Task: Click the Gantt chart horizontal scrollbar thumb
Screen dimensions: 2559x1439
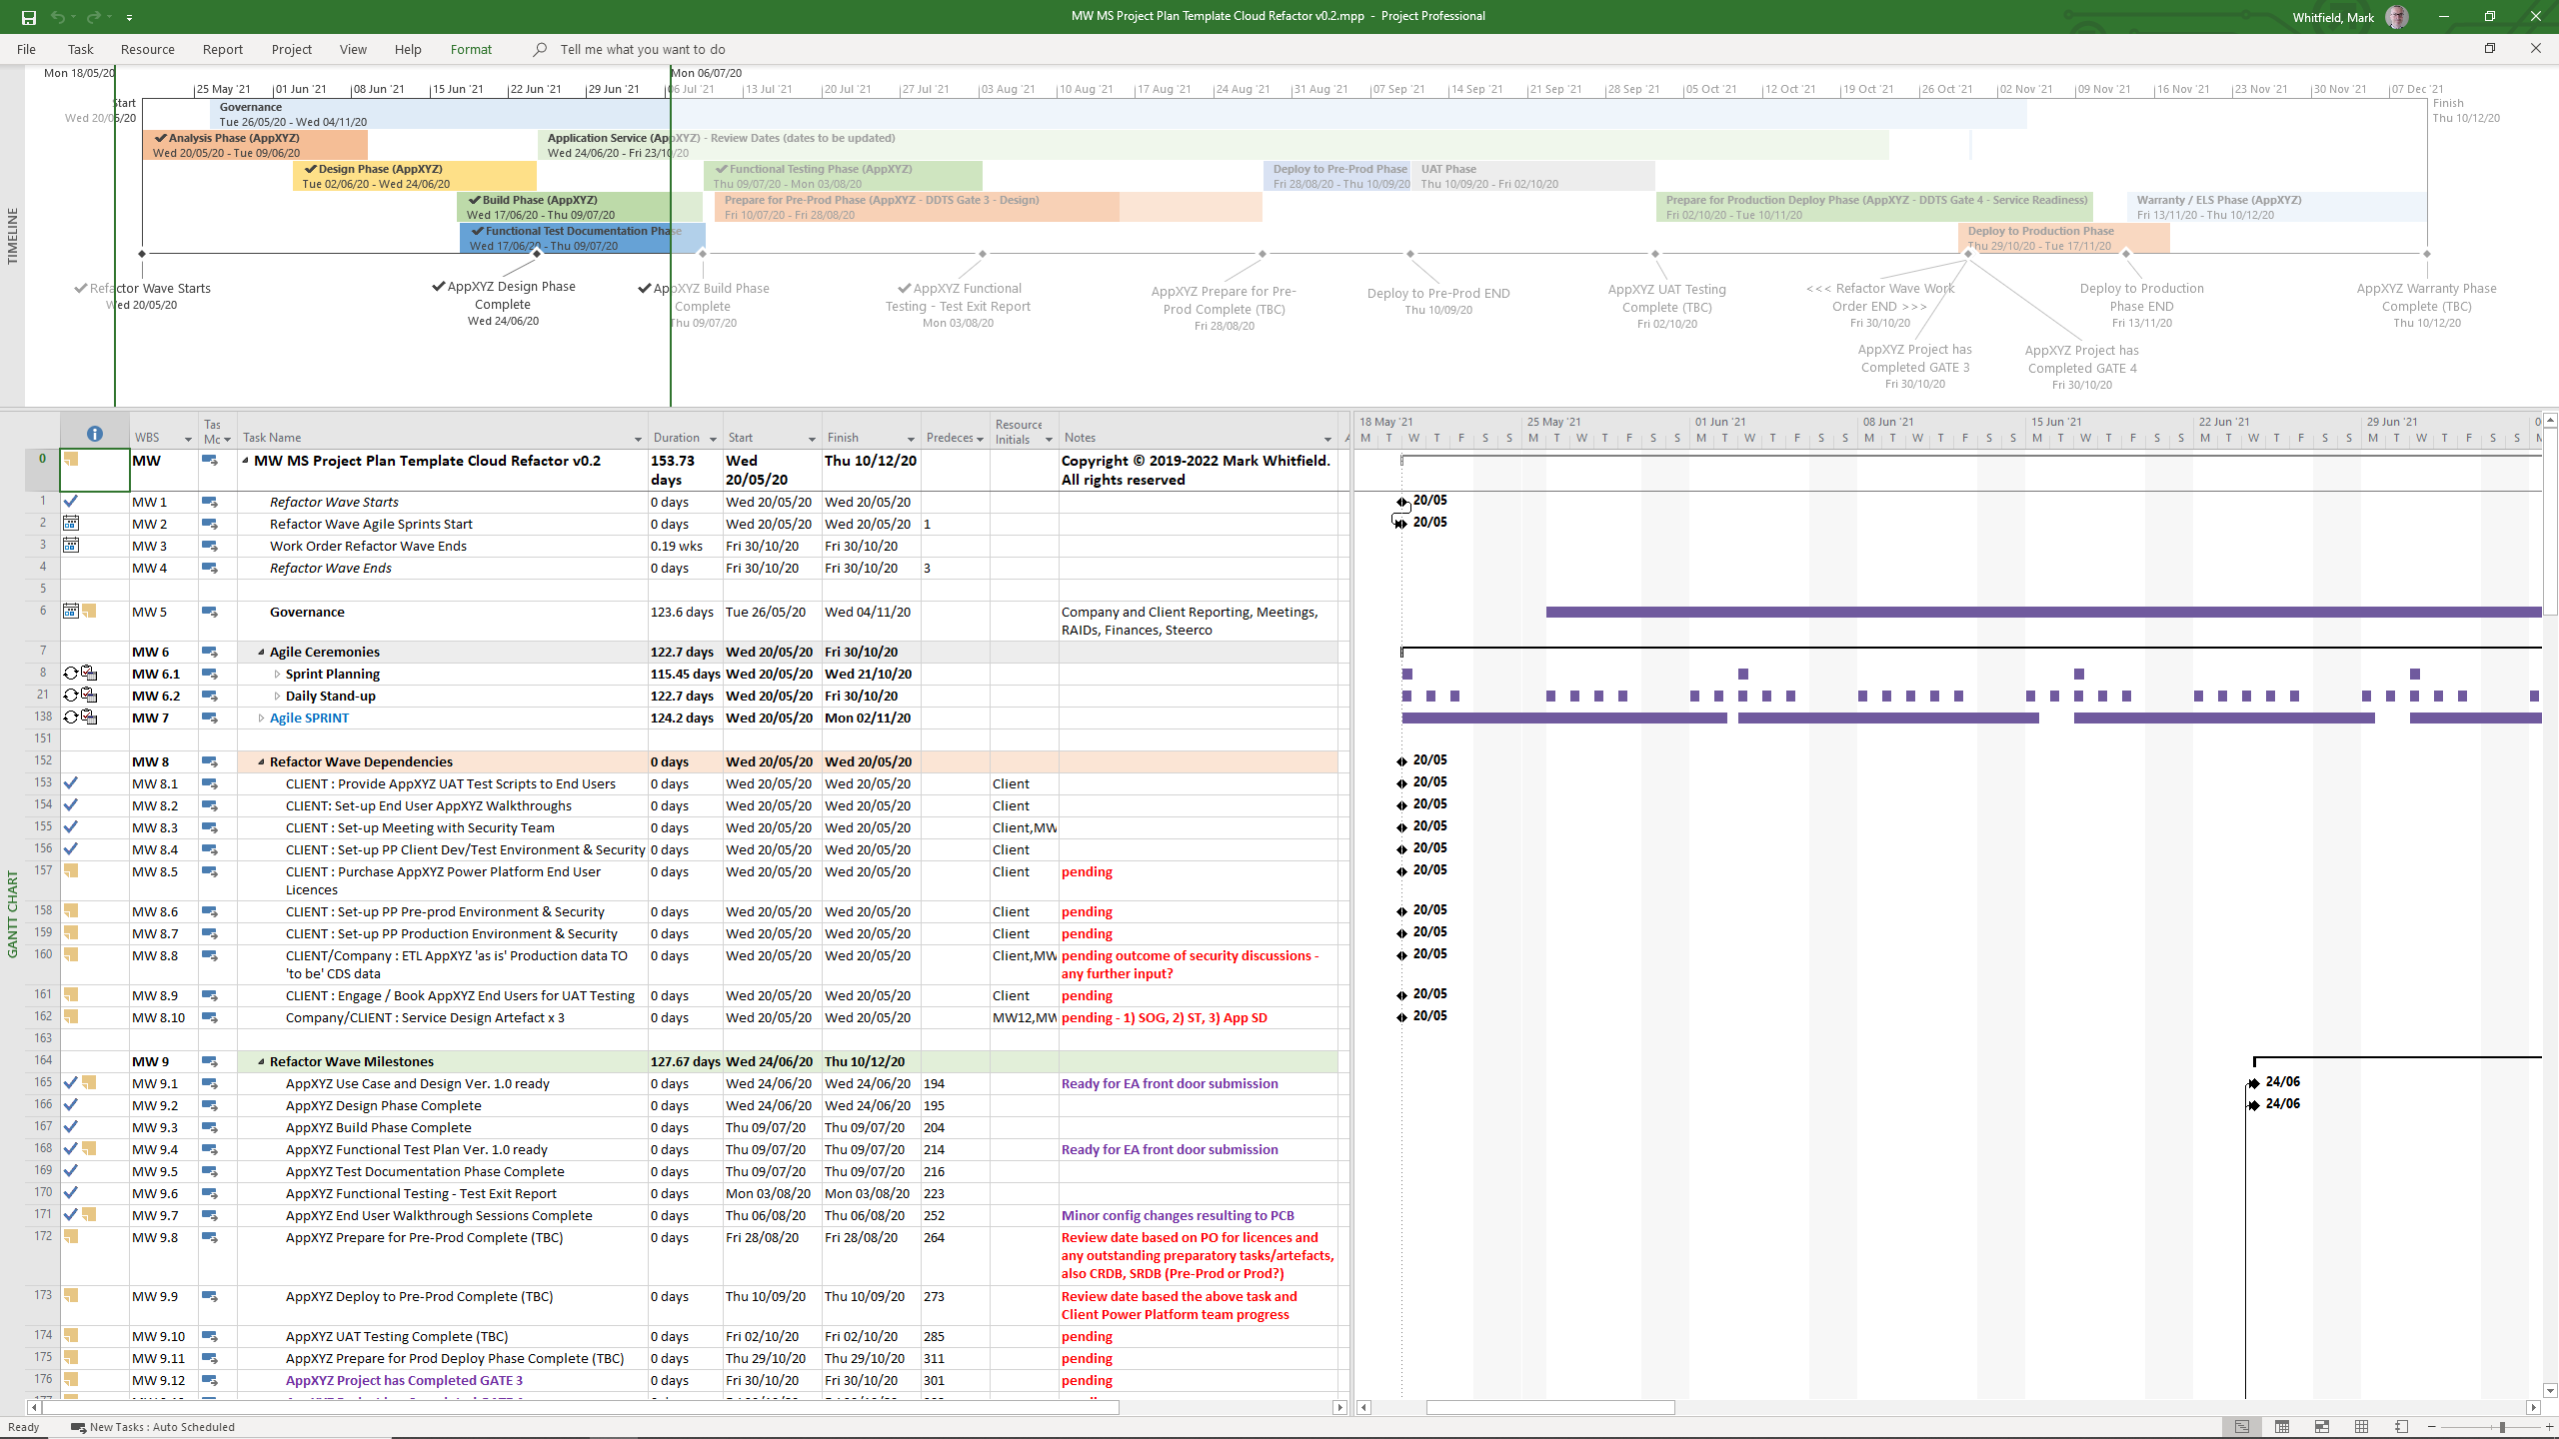Action: click(1549, 1407)
